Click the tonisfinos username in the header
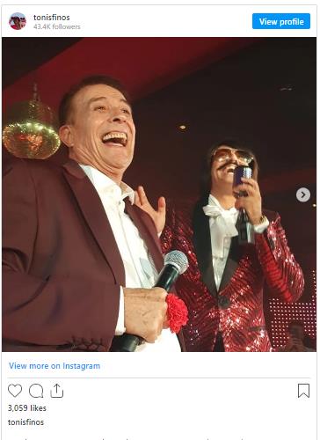This screenshot has width=320, height=440. 52,18
